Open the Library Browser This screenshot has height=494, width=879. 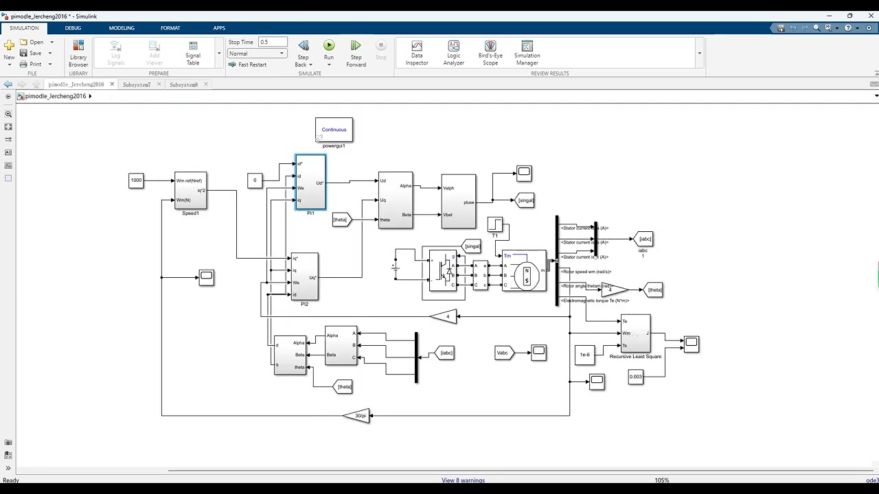(78, 53)
